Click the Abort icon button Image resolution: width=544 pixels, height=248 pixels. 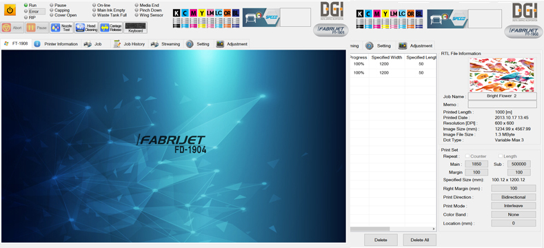[x=12, y=28]
